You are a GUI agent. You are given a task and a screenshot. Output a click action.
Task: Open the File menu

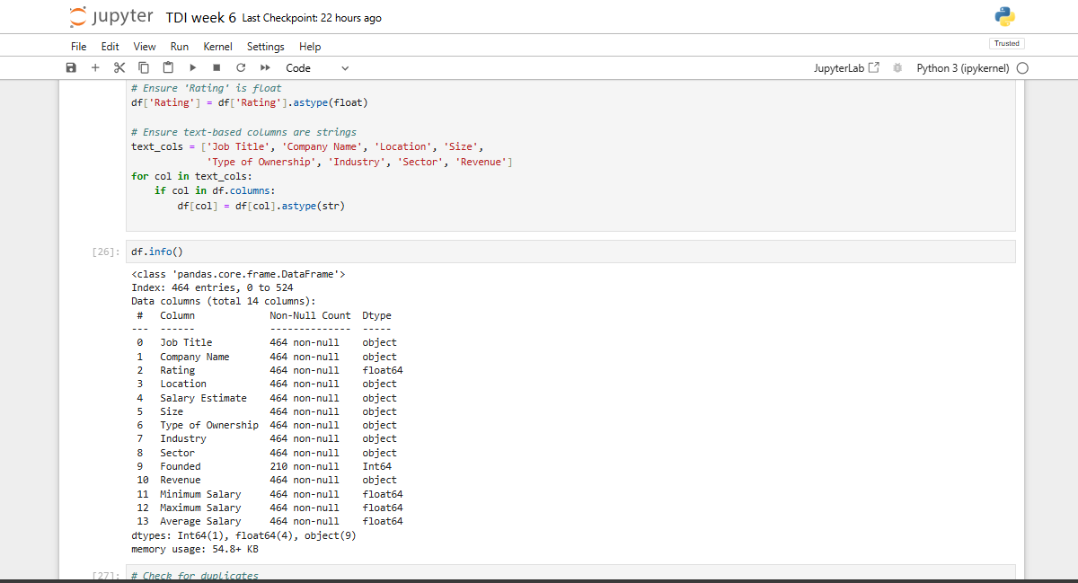point(79,47)
